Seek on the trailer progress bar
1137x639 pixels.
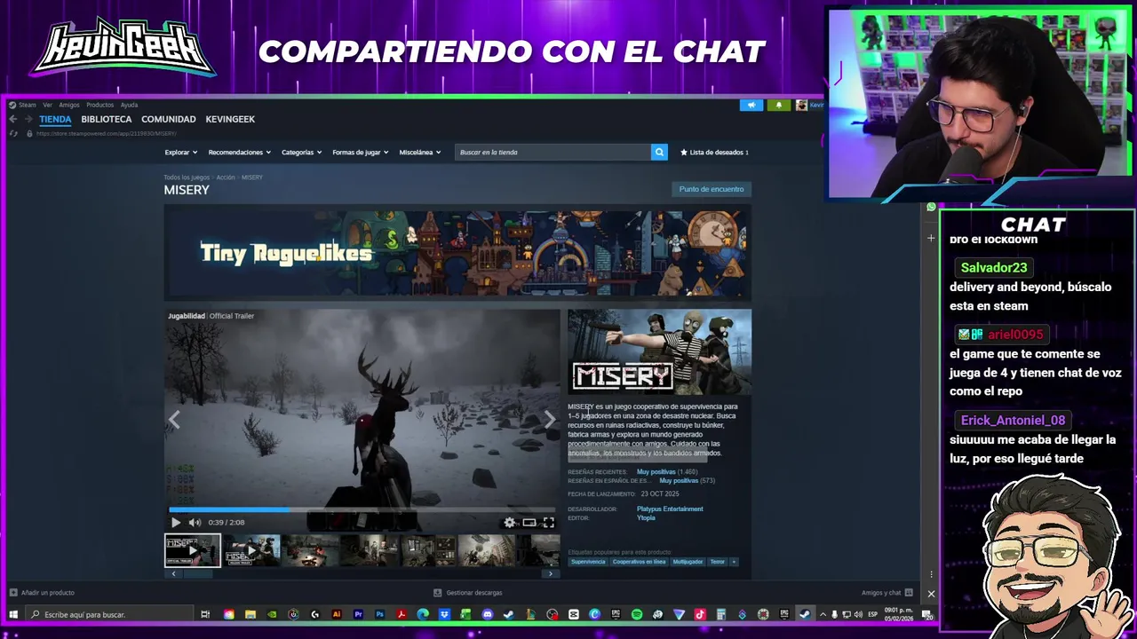click(x=362, y=510)
